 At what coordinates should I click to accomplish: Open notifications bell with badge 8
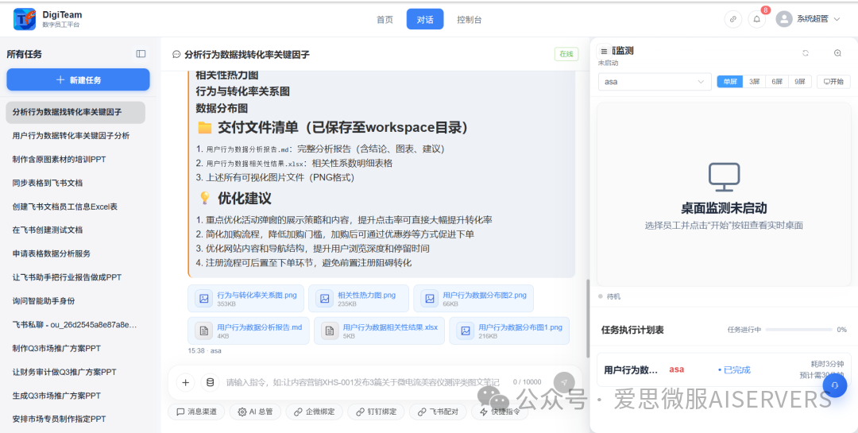[x=757, y=19]
